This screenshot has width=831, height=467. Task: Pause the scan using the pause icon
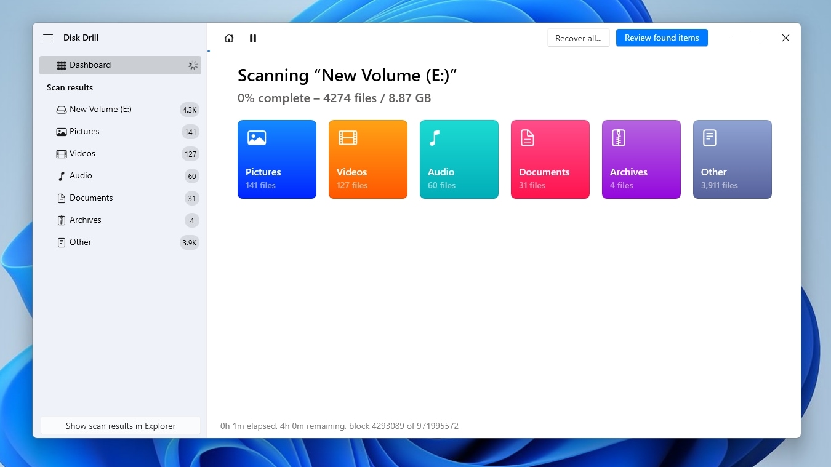252,38
